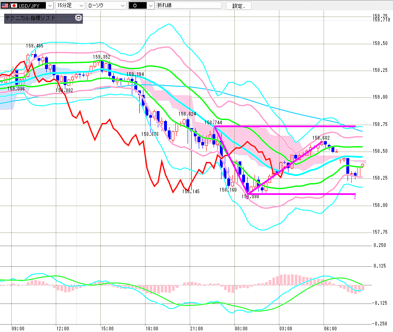Click the 00:00 time axis label
This screenshot has width=393, height=332.
pos(241,328)
